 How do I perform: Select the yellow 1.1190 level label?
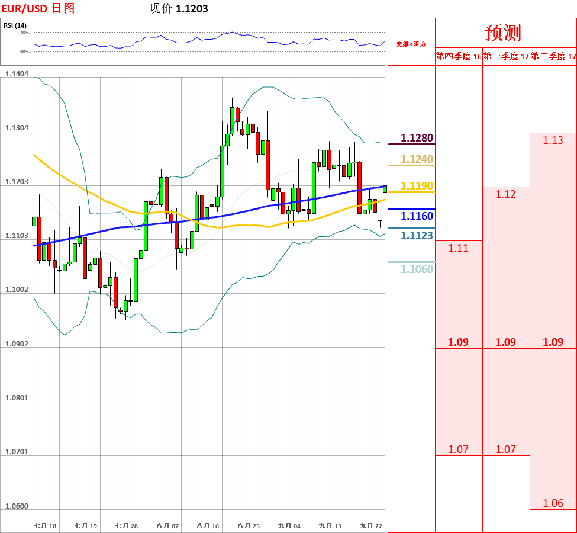tap(417, 186)
